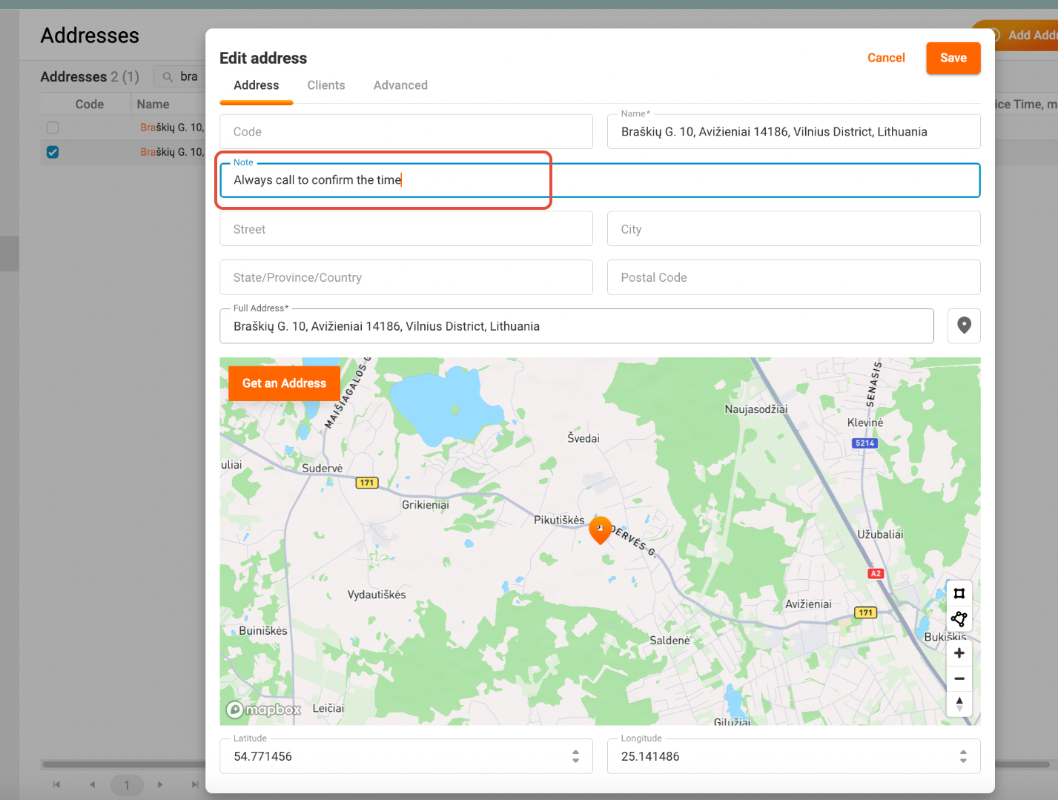
Task: Save the edited address
Action: click(x=953, y=58)
